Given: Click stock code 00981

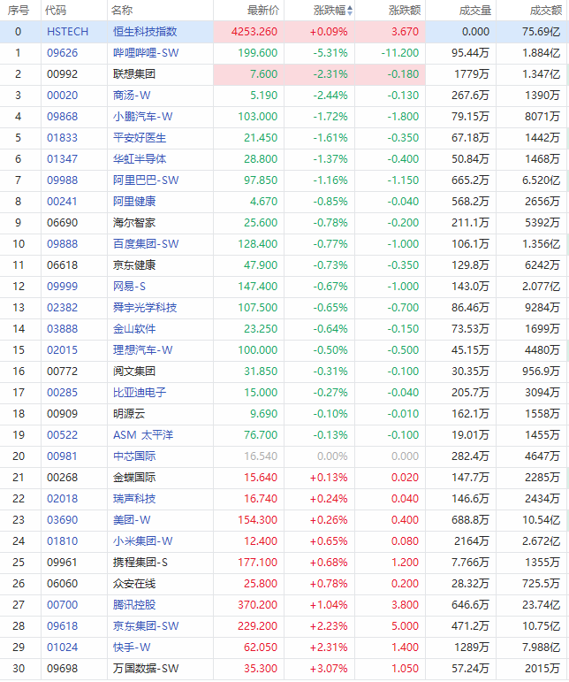Looking at the screenshot, I should (x=63, y=456).
